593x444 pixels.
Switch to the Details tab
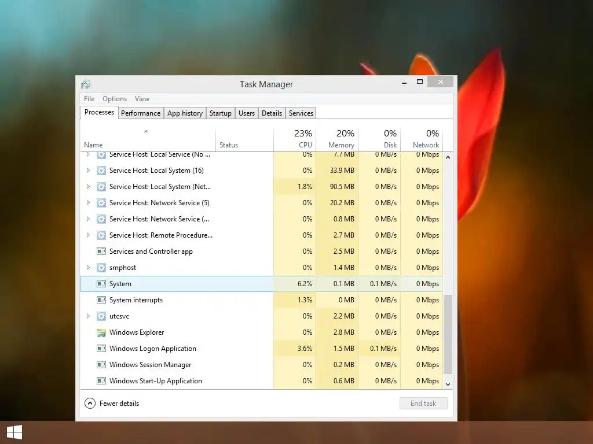pyautogui.click(x=272, y=113)
